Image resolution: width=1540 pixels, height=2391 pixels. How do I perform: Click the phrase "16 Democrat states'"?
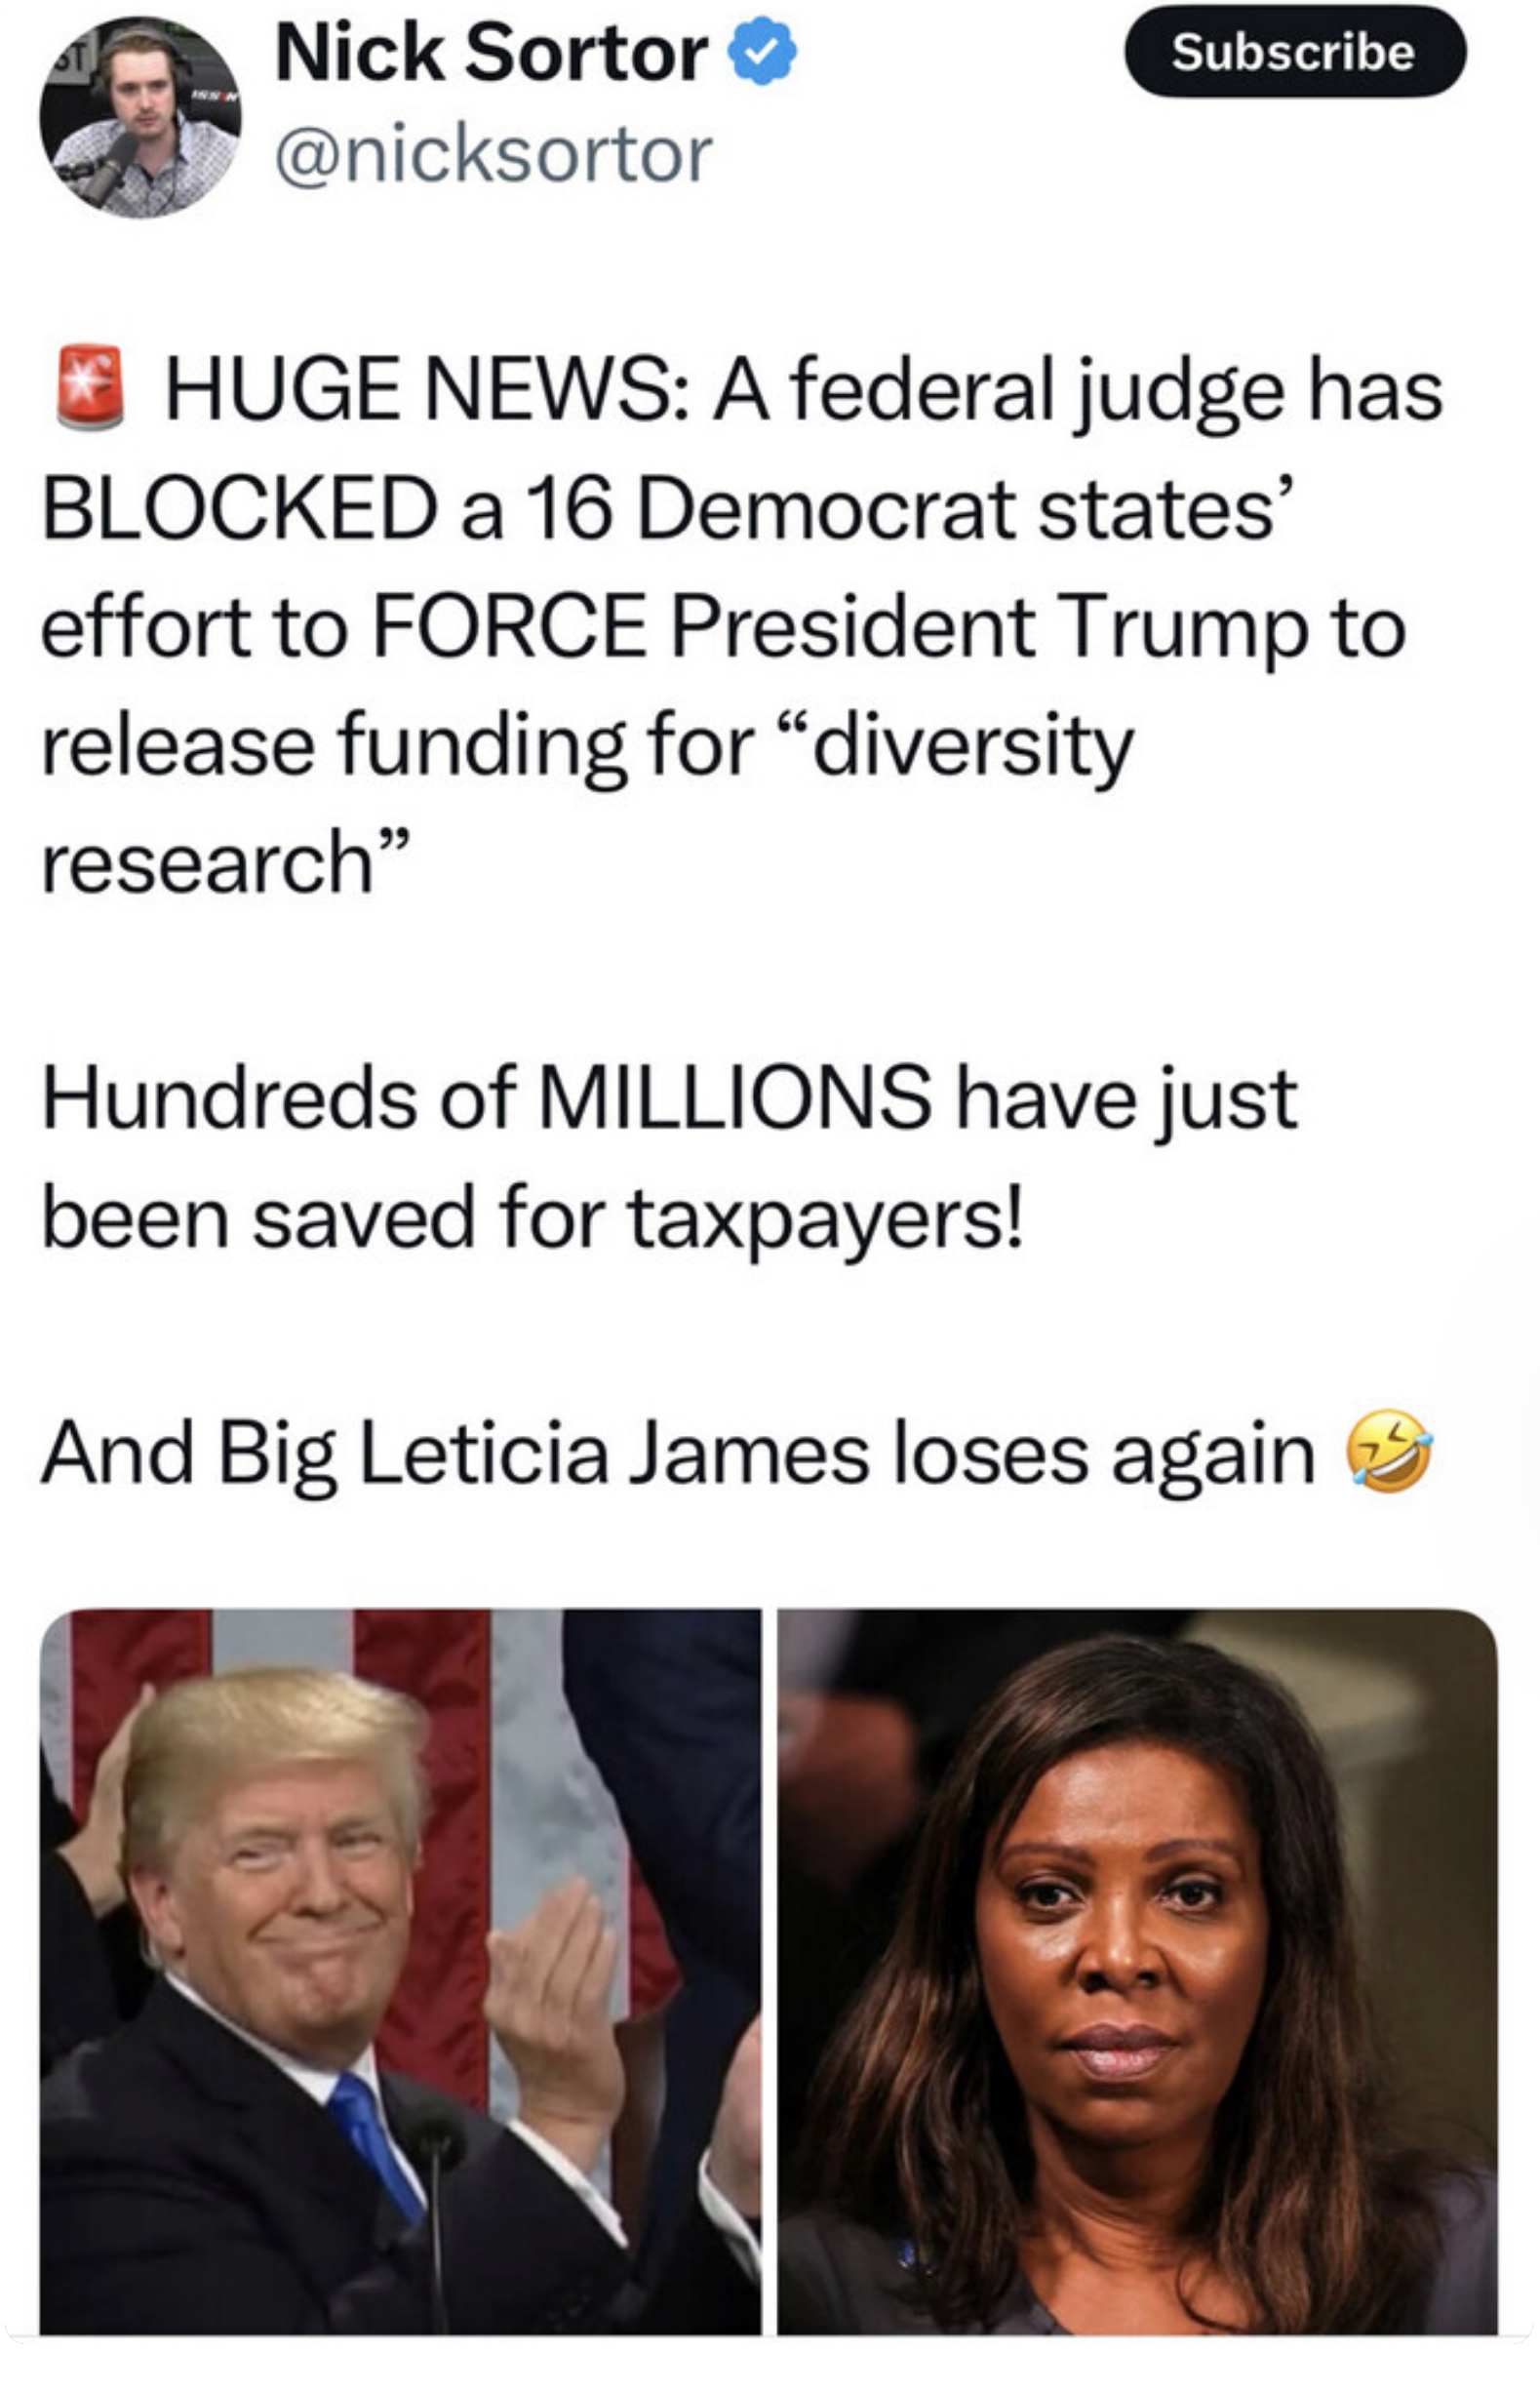[905, 509]
